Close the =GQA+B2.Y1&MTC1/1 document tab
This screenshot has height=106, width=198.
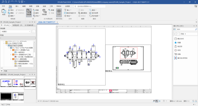(x=57, y=22)
